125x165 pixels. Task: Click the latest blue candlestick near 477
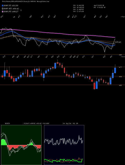pyautogui.click(x=115, y=70)
